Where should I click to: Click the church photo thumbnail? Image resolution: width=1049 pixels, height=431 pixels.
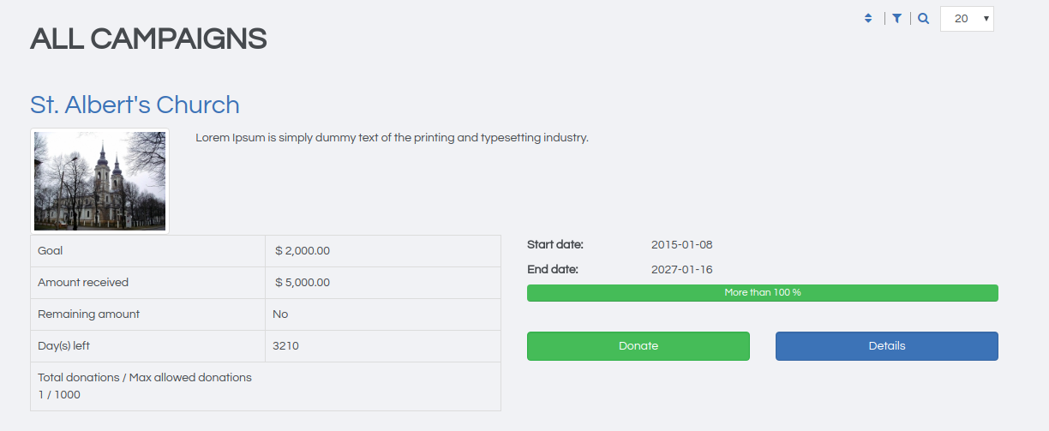point(99,181)
